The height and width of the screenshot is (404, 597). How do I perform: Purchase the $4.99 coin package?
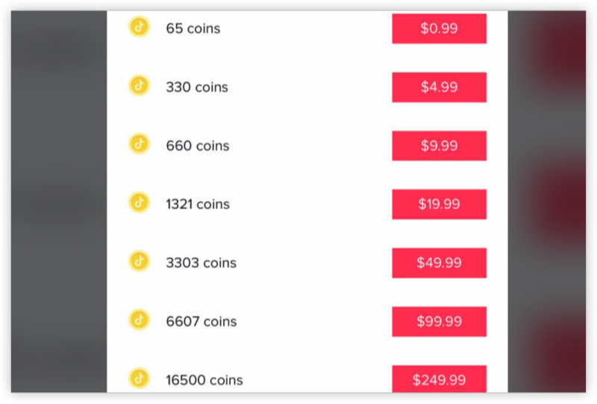click(x=439, y=87)
